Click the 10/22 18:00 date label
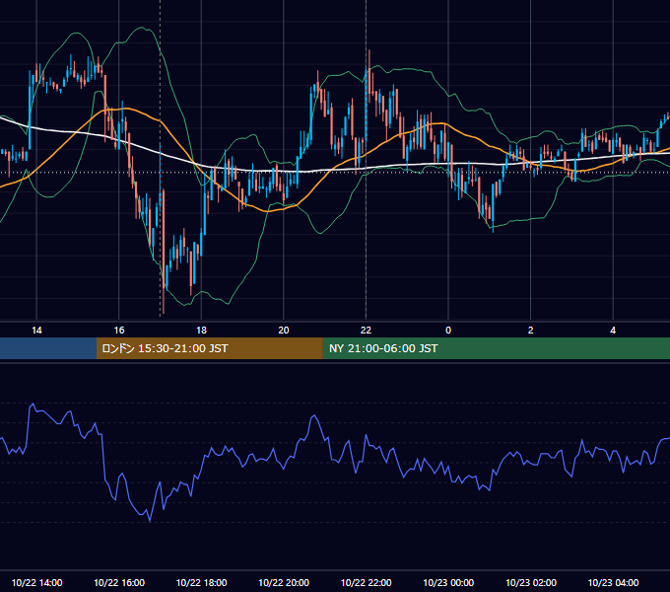This screenshot has width=670, height=592. [201, 582]
